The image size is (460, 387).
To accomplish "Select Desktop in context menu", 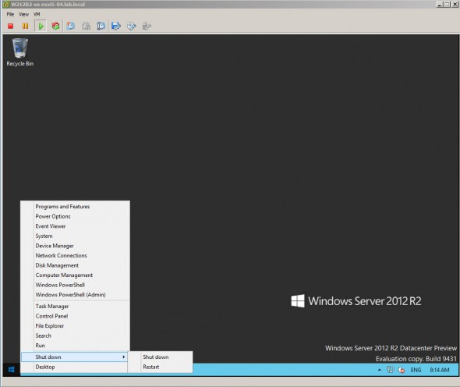I will [x=74, y=367].
